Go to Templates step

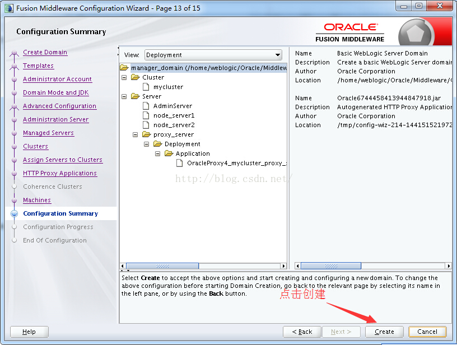(39, 66)
